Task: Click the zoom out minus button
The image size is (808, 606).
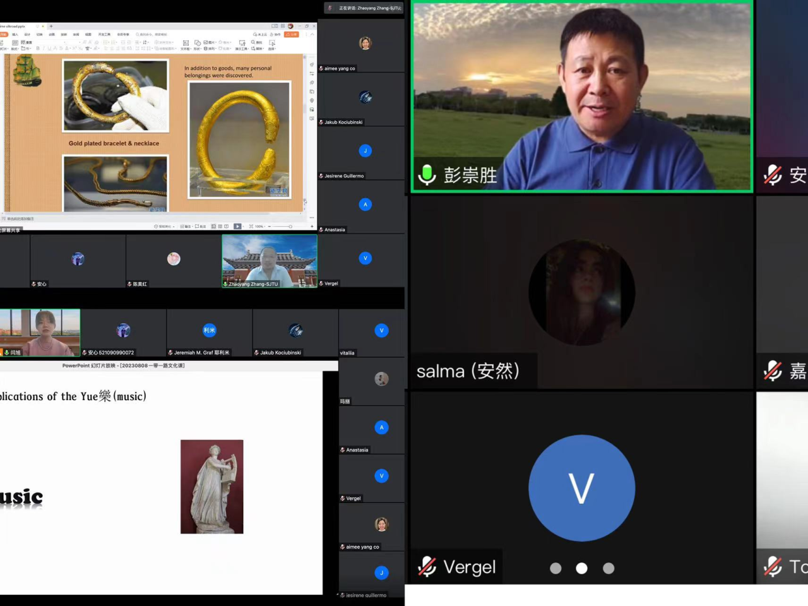Action: (x=270, y=226)
